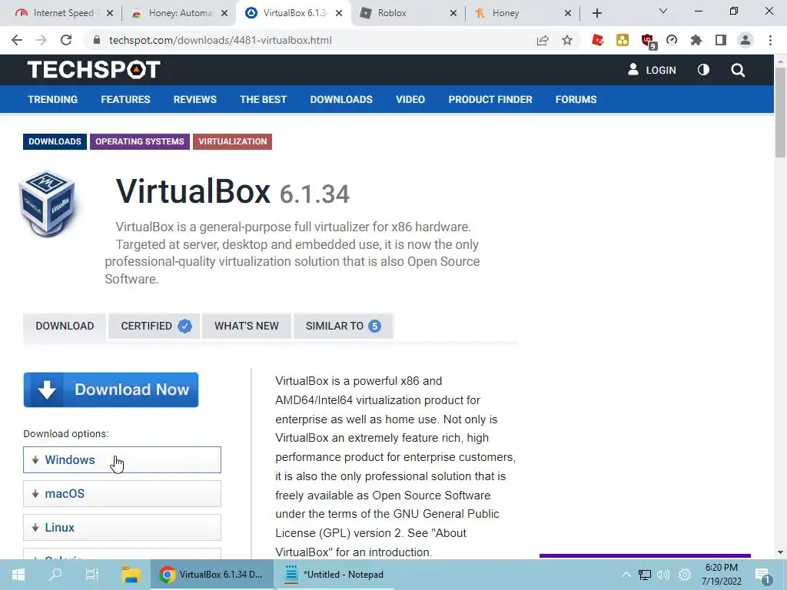This screenshot has height=590, width=787.
Task: Close the Roblox browser tab
Action: tap(453, 13)
